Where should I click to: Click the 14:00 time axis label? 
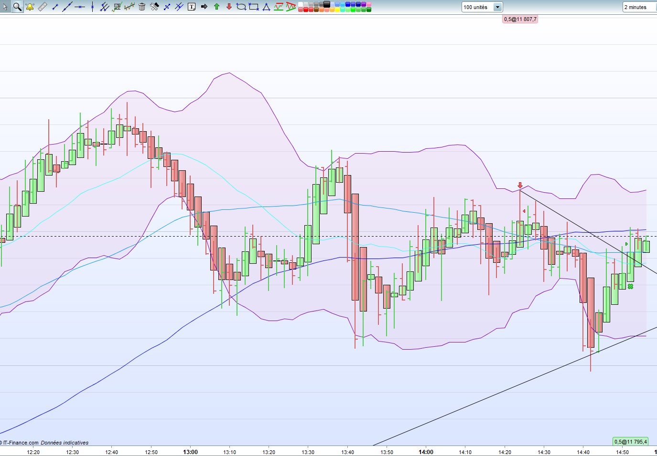coord(426,452)
